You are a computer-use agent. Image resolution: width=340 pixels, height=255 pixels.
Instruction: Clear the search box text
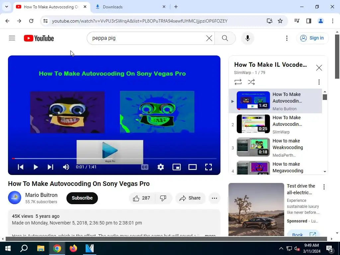click(x=209, y=38)
